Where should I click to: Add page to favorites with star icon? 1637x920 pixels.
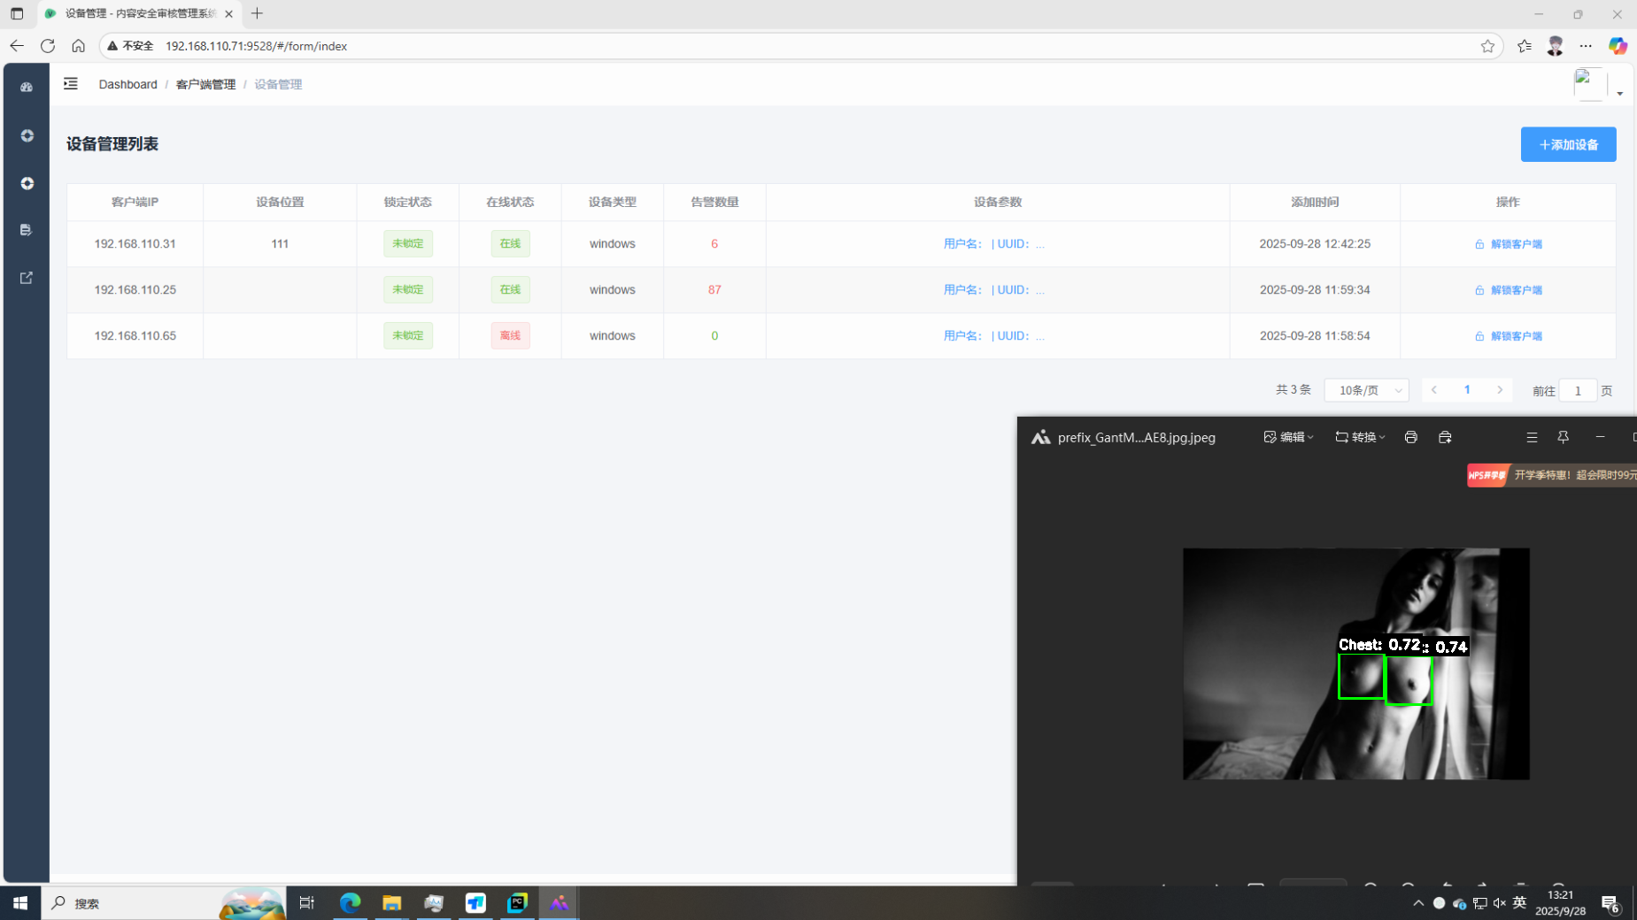[x=1487, y=46]
